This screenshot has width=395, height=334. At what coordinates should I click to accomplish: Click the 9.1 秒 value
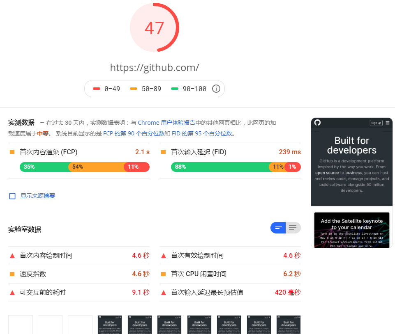pos(141,293)
